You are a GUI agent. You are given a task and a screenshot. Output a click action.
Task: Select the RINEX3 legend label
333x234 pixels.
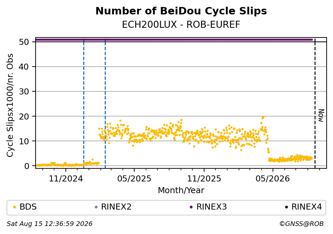[211, 207]
